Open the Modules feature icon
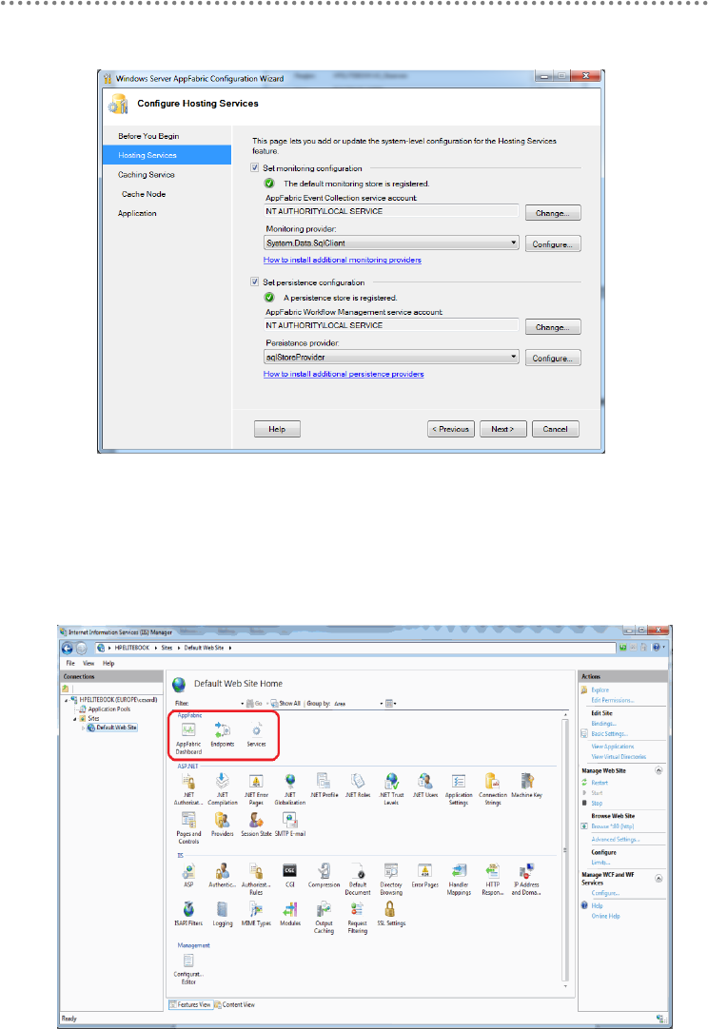The height and width of the screenshot is (1029, 708). click(x=289, y=913)
